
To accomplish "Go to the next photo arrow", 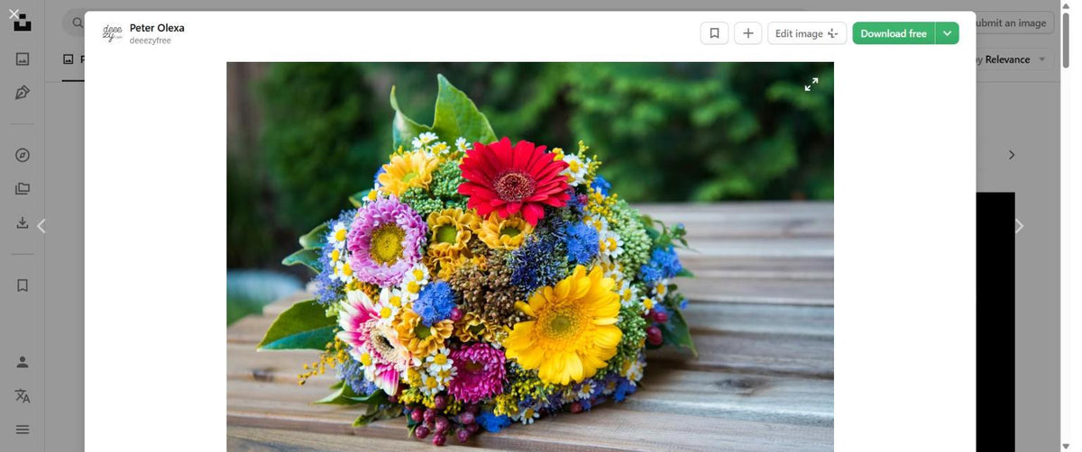I will click(1019, 226).
